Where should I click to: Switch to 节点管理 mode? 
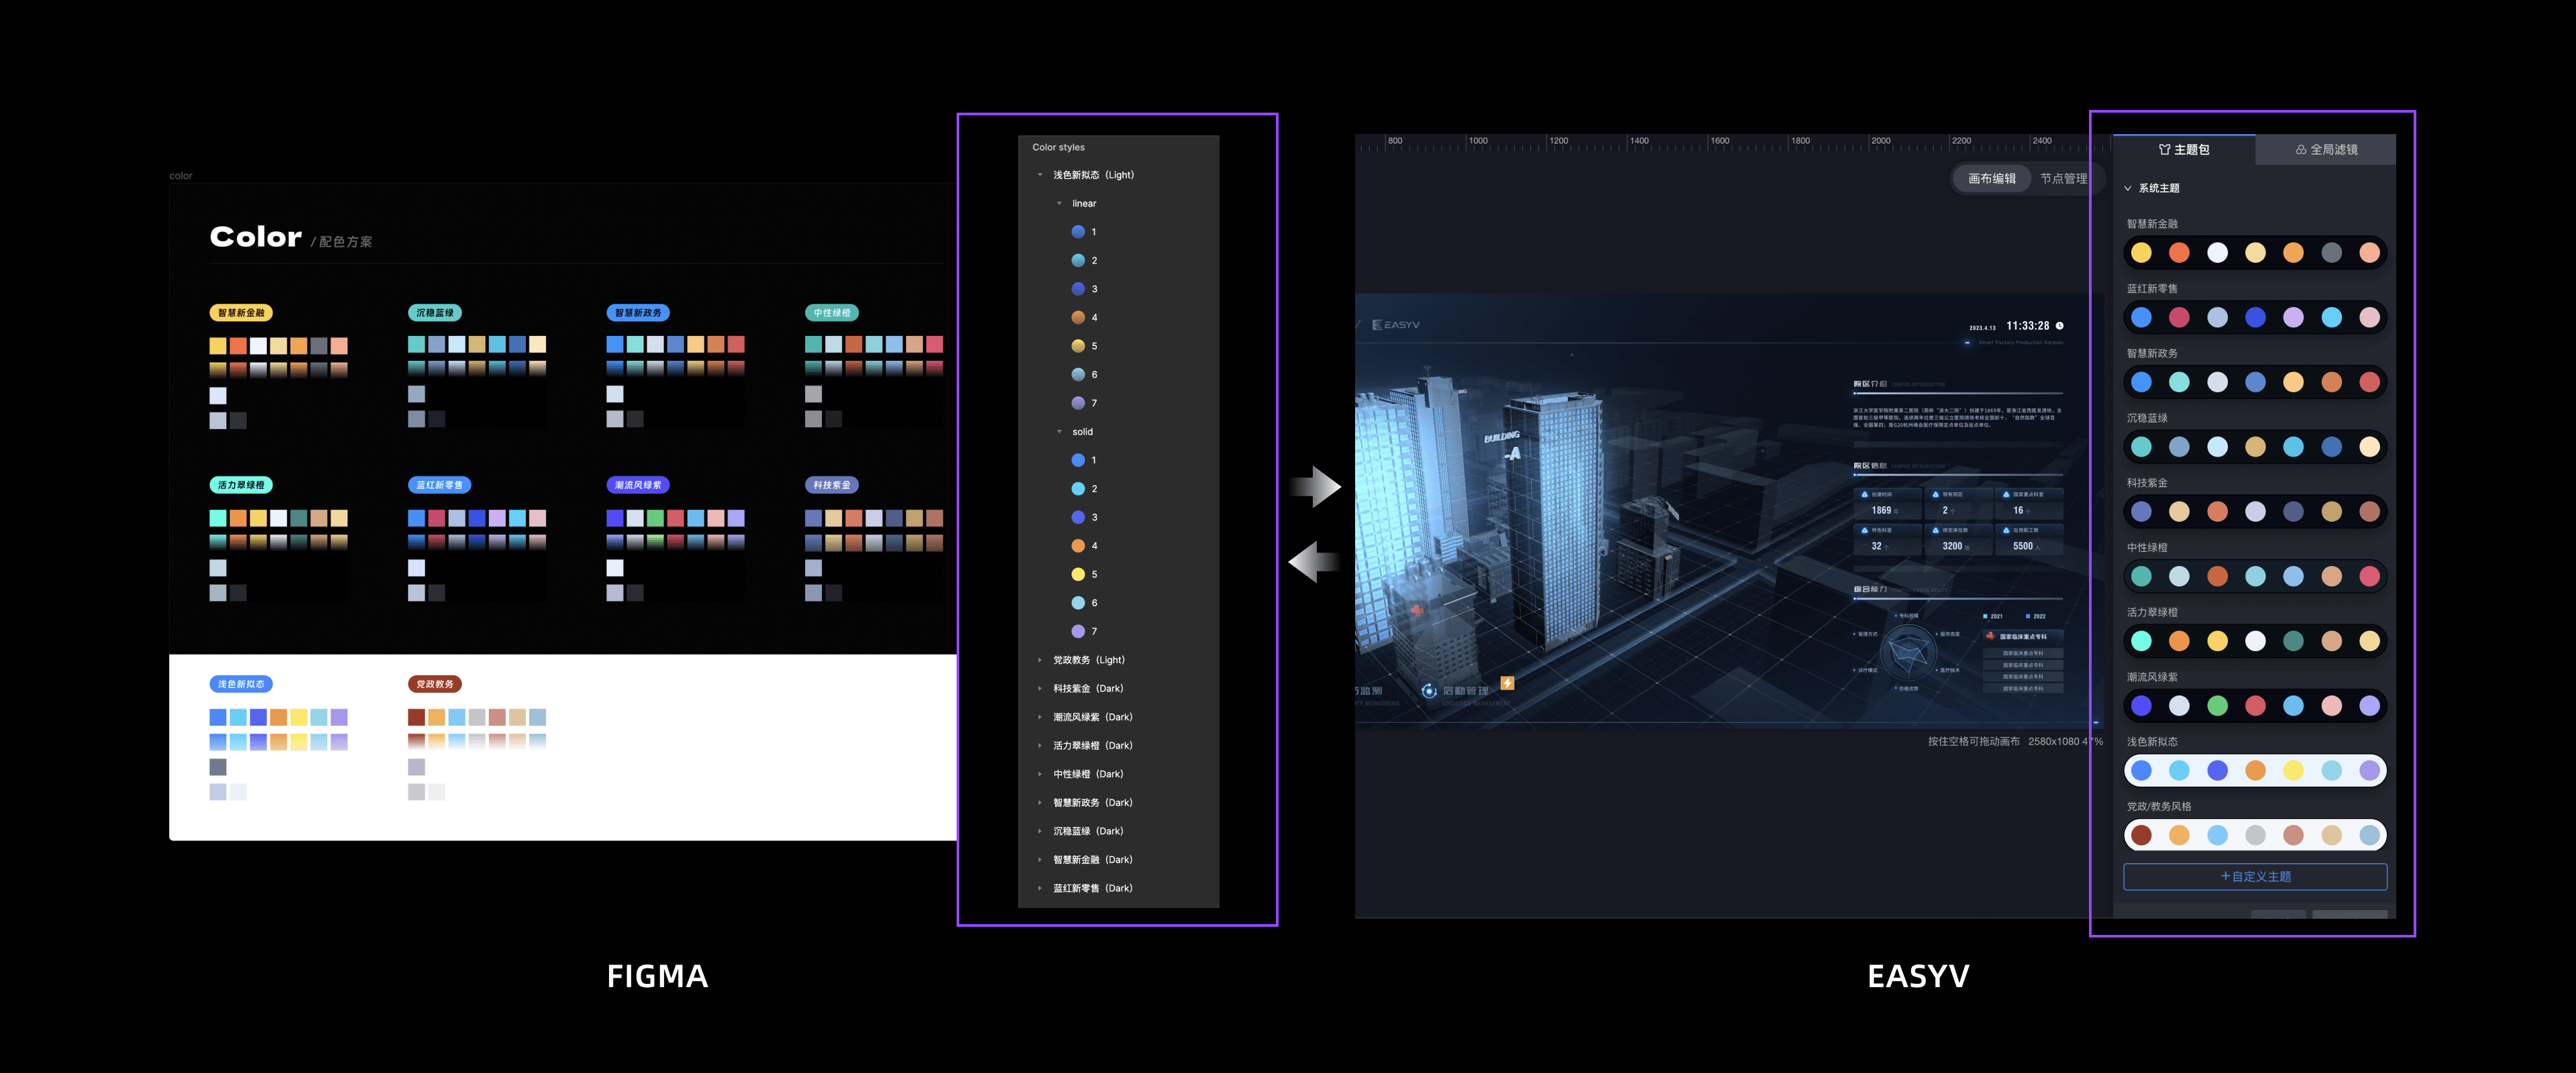[2063, 178]
